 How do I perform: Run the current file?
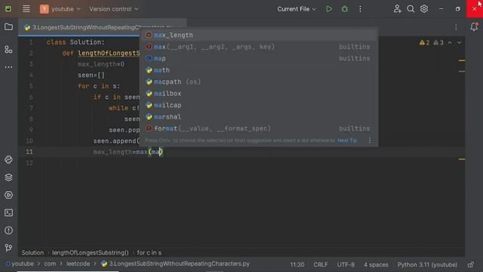(329, 9)
